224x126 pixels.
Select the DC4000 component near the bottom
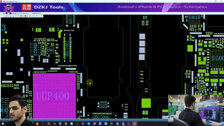tap(103, 105)
